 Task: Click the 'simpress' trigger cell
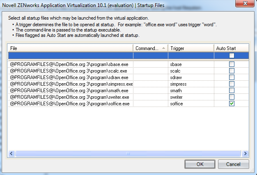[191, 84]
